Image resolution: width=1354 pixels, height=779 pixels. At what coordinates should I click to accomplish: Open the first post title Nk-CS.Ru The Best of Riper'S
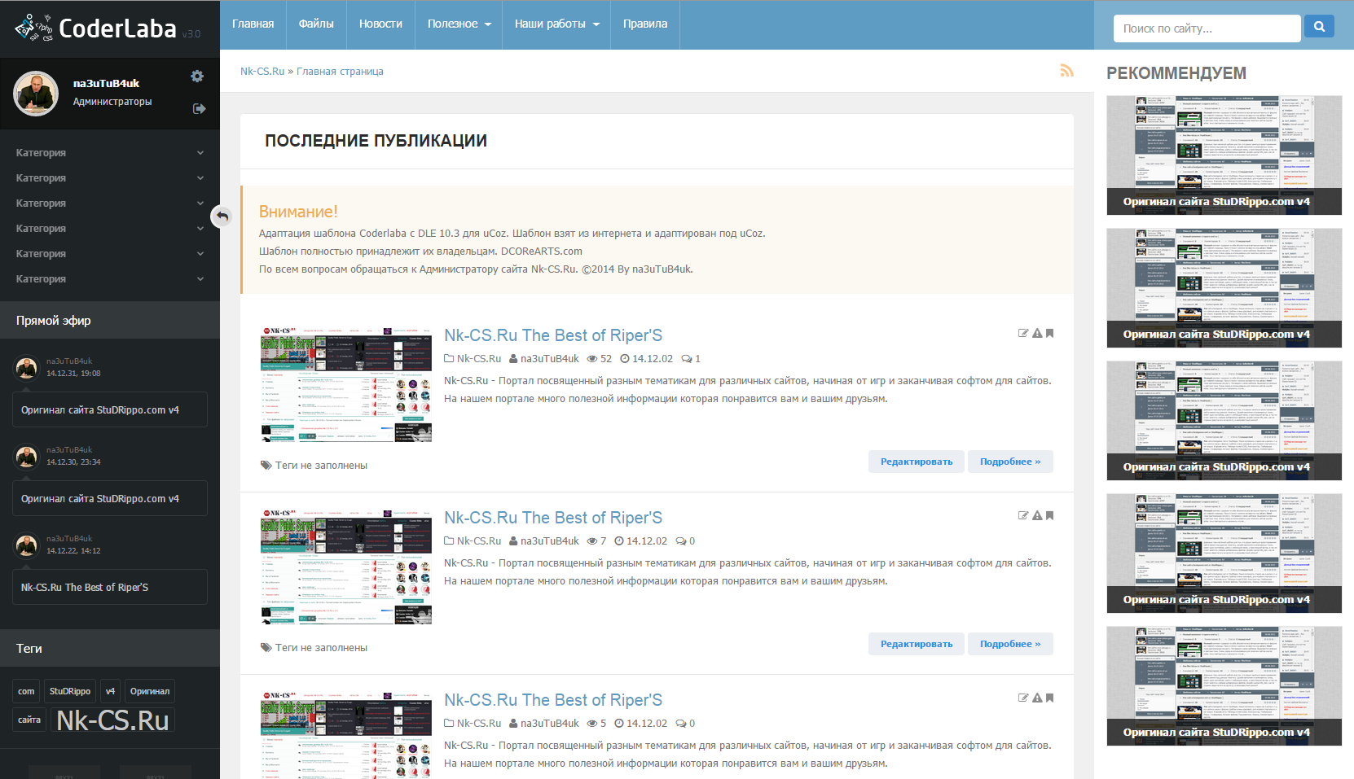click(x=553, y=335)
